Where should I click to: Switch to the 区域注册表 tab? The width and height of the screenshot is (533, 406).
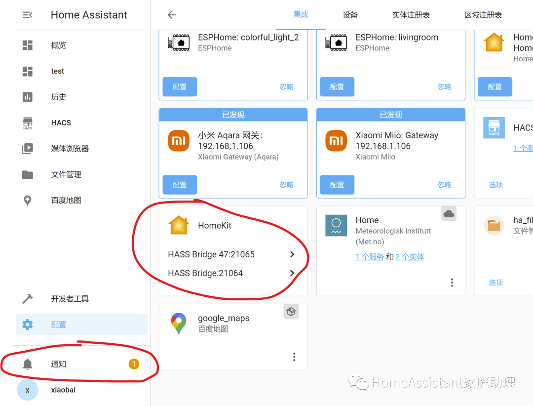point(483,15)
